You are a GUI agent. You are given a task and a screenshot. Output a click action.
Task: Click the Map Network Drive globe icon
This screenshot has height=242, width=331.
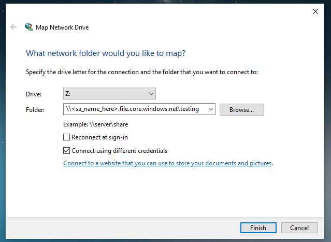coord(29,27)
